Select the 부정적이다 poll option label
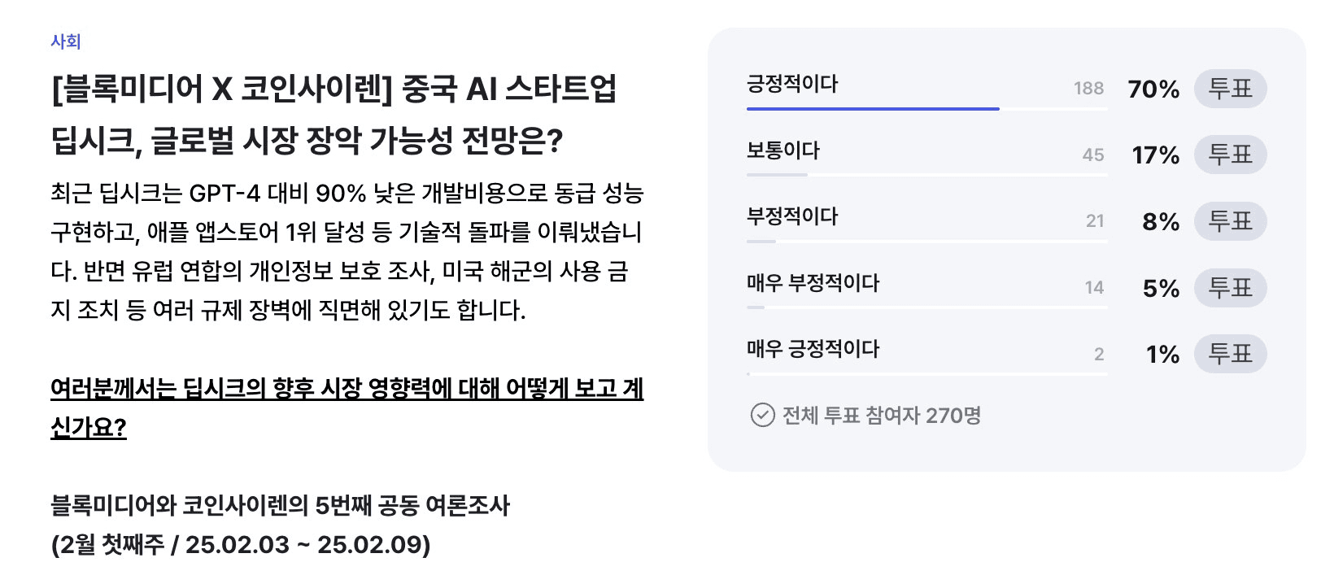 point(792,216)
